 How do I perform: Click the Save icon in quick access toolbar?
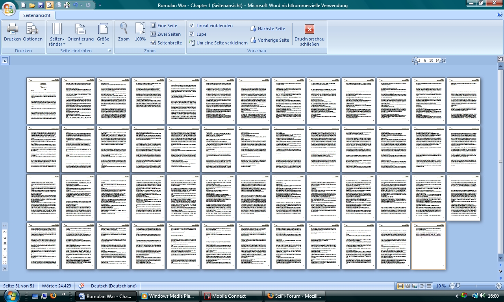point(41,5)
